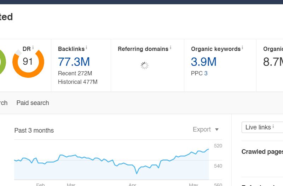Select the cut-off tab left of Paid search
The width and height of the screenshot is (283, 186).
click(x=3, y=103)
